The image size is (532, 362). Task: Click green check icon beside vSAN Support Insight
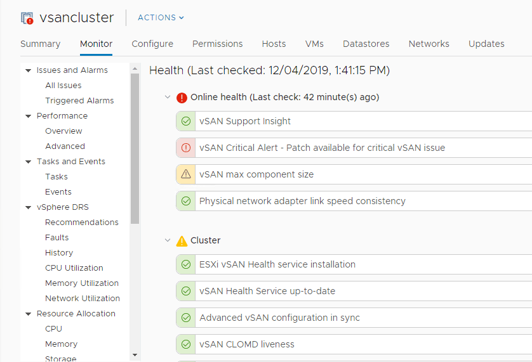(x=186, y=121)
